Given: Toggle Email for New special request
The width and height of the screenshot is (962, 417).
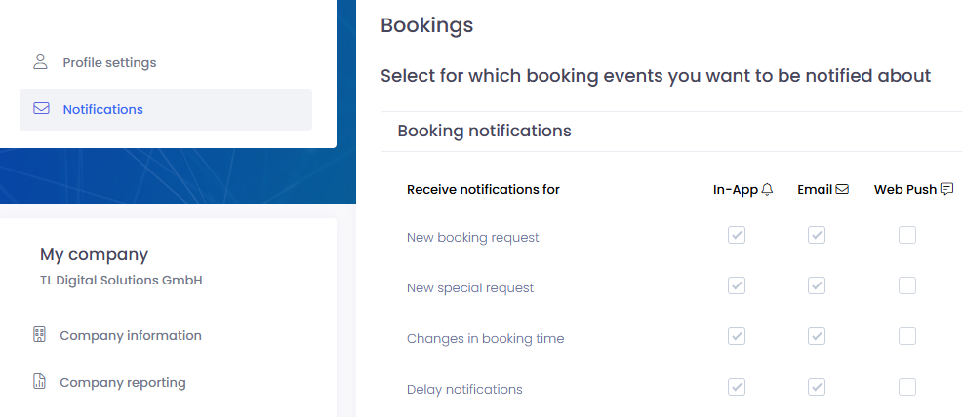Looking at the screenshot, I should [817, 285].
